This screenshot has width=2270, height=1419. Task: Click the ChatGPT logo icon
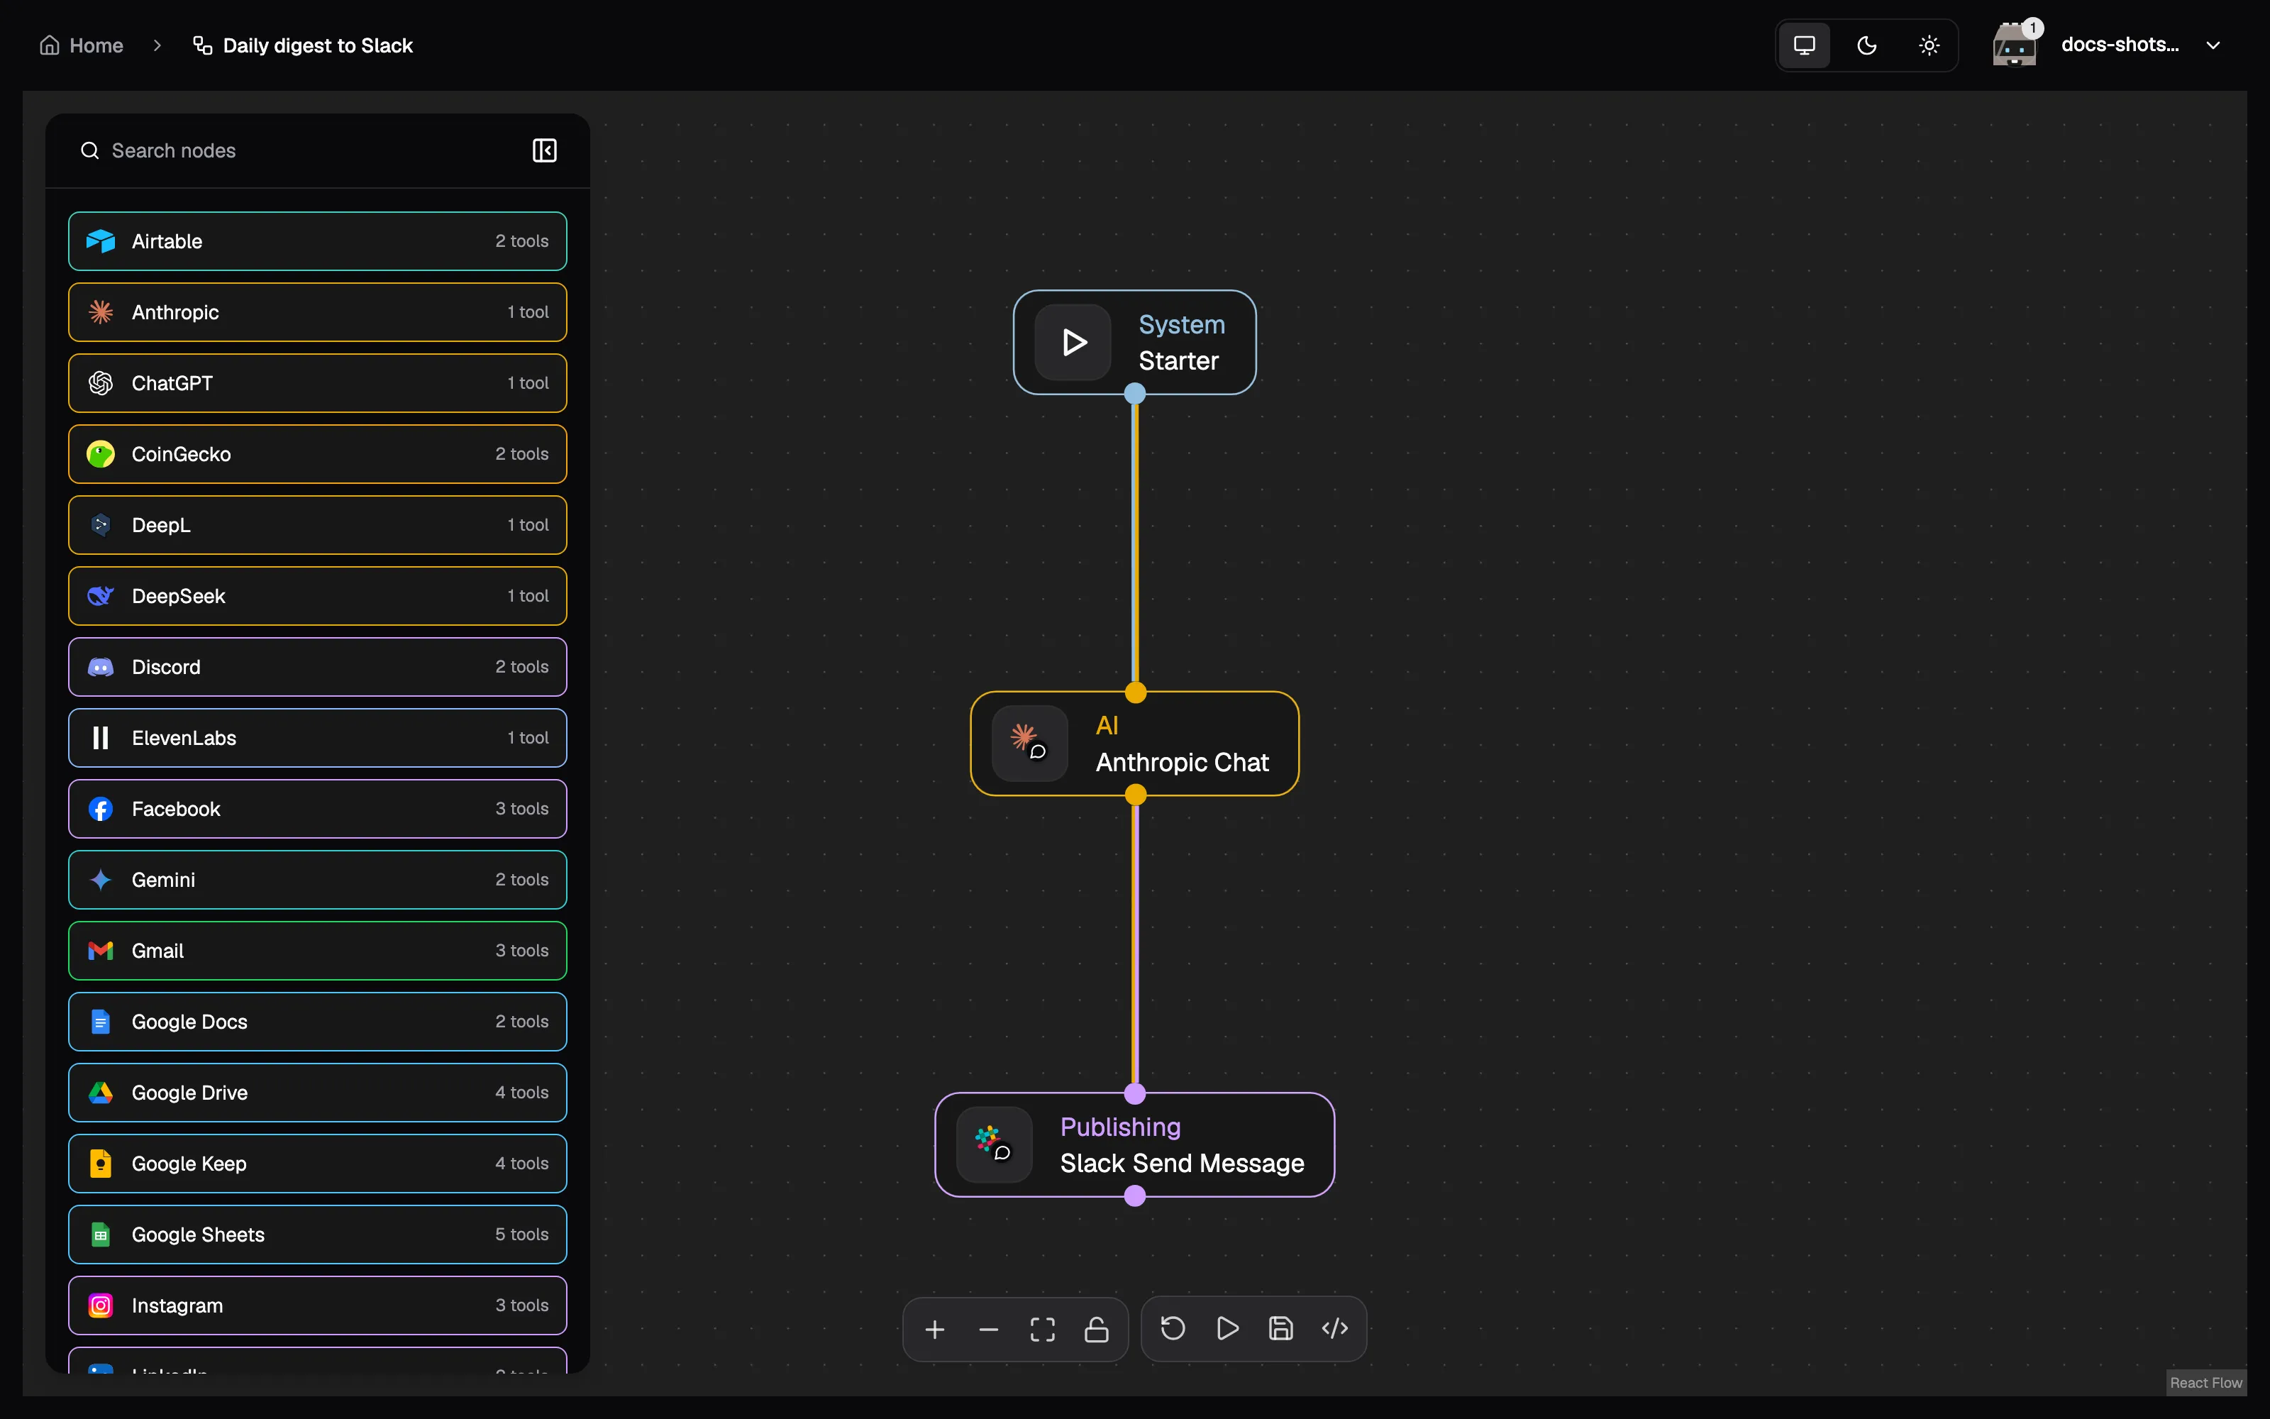click(x=100, y=383)
